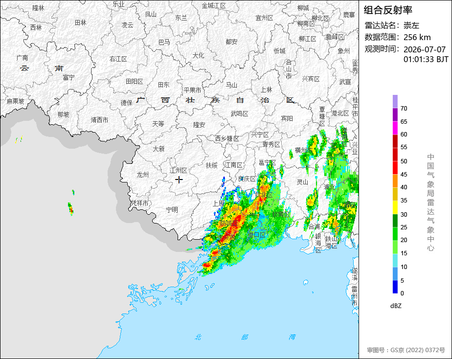Viewport: 452px width, 359px height.
Task: Select the 龙州 county label
Action: point(143,175)
